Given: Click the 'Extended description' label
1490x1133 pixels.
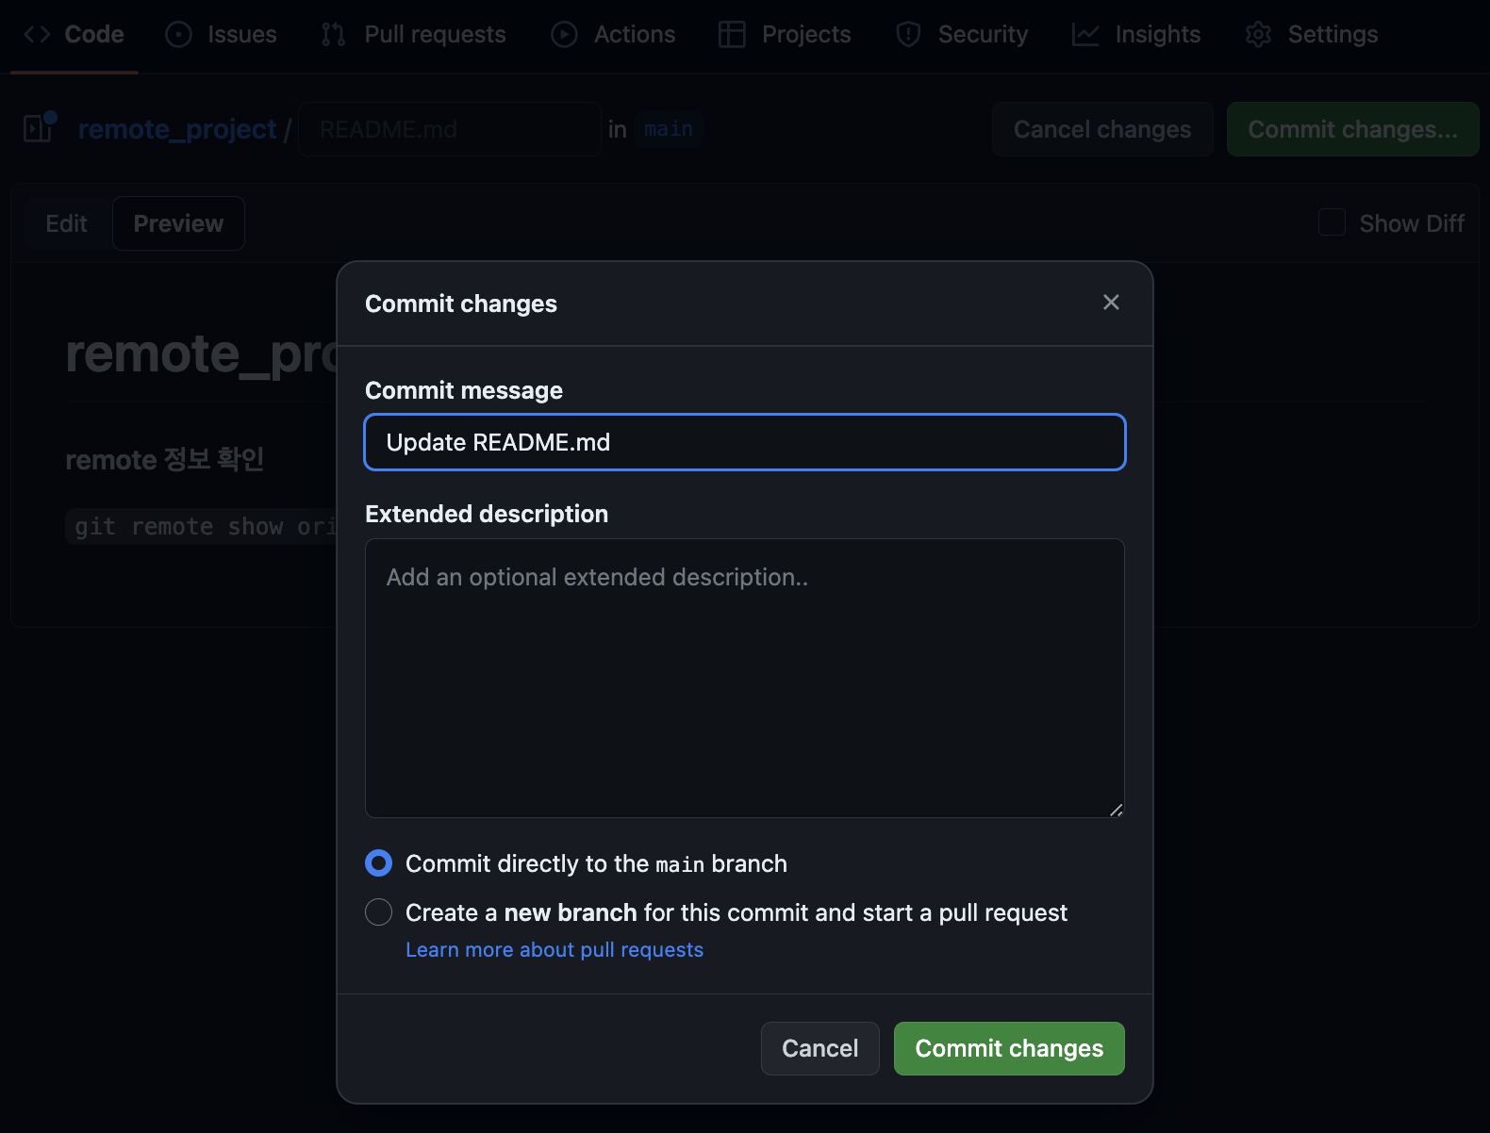Looking at the screenshot, I should pos(487,514).
